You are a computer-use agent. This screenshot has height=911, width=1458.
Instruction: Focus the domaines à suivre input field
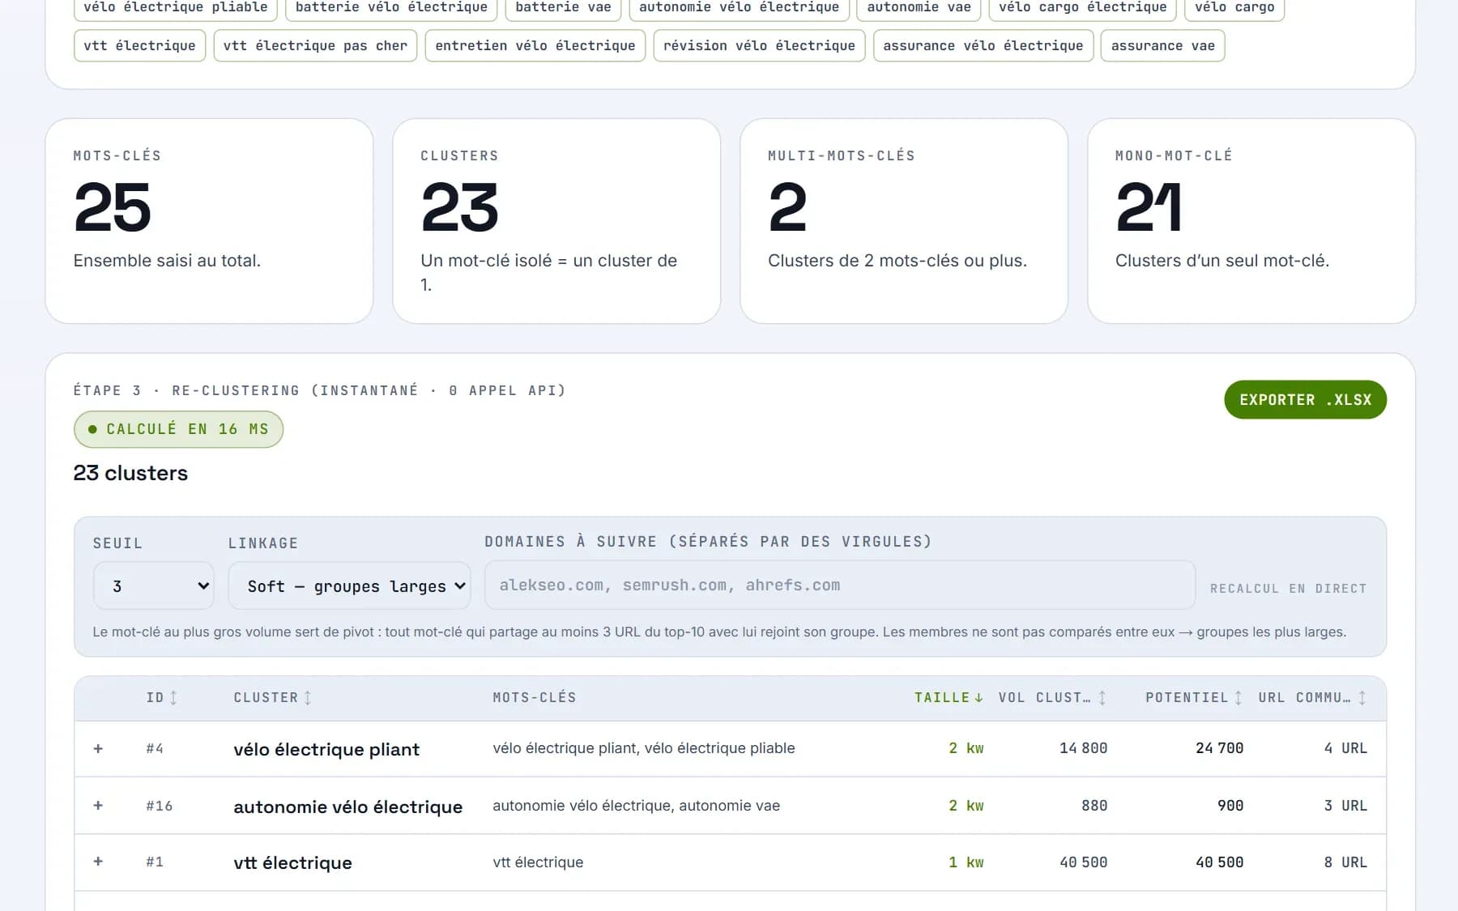839,585
